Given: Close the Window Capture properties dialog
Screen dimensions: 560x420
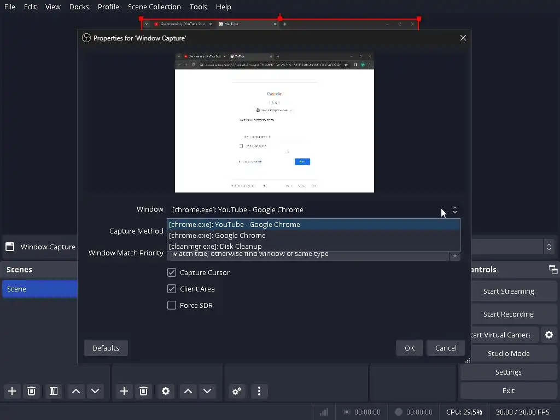Looking at the screenshot, I should tap(463, 38).
